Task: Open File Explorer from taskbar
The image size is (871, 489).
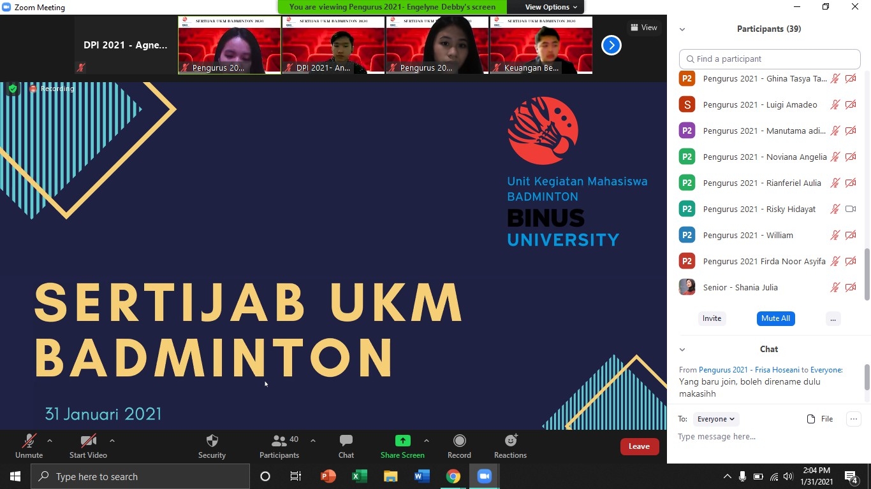Action: [390, 476]
